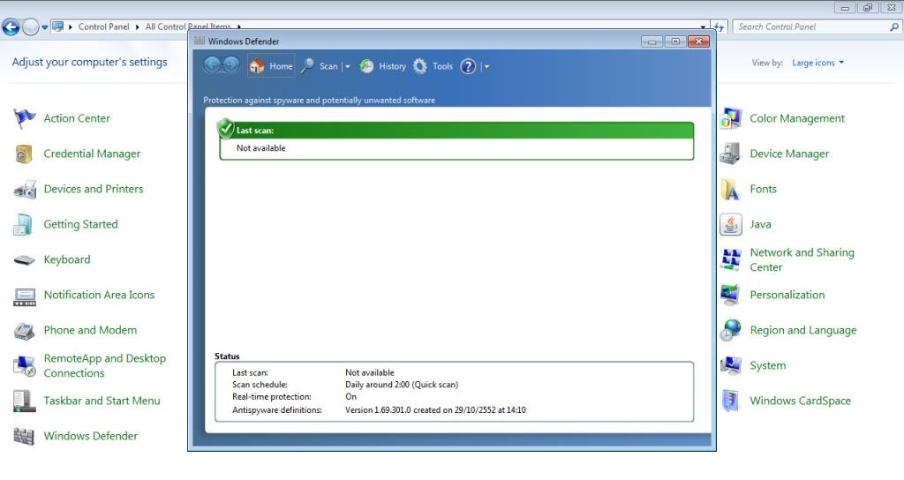904x480 pixels.
Task: Open the Region and Language link
Action: (803, 330)
